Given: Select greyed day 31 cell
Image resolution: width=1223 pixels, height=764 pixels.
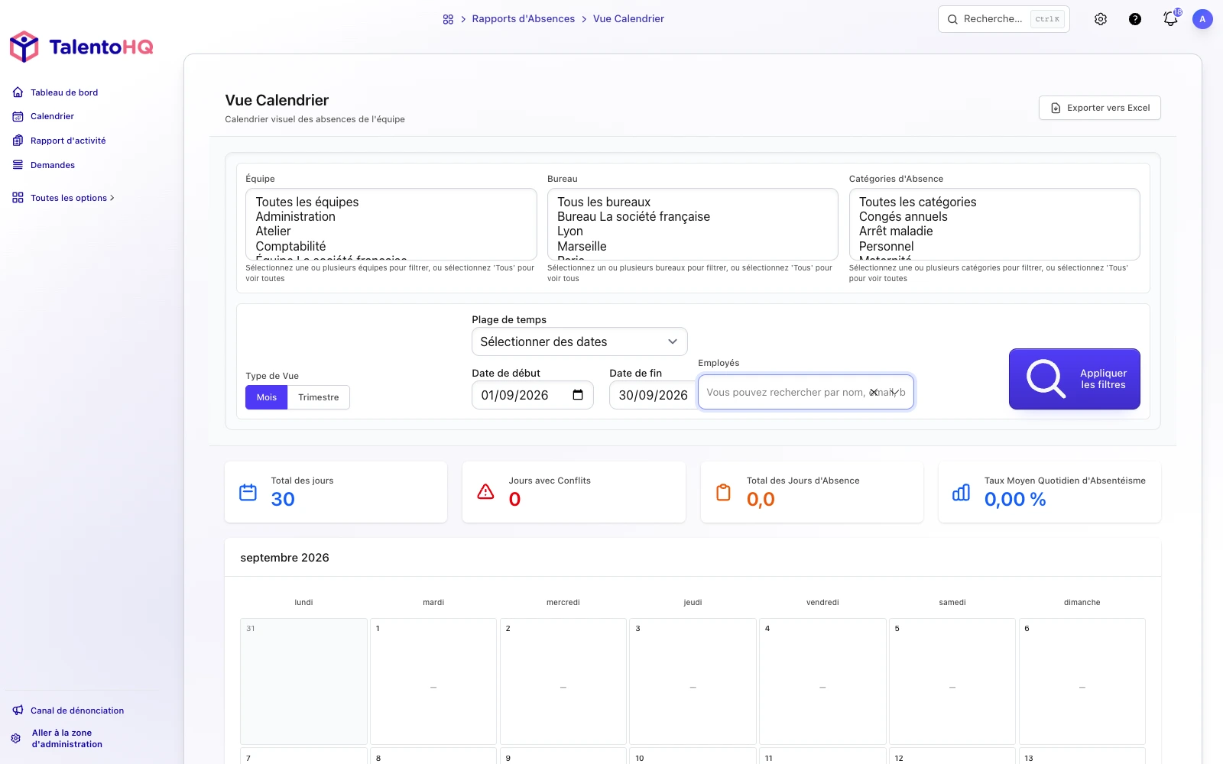Looking at the screenshot, I should click(x=303, y=681).
